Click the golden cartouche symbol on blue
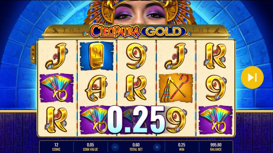Viewport: 273px width, 153px height. [96, 56]
